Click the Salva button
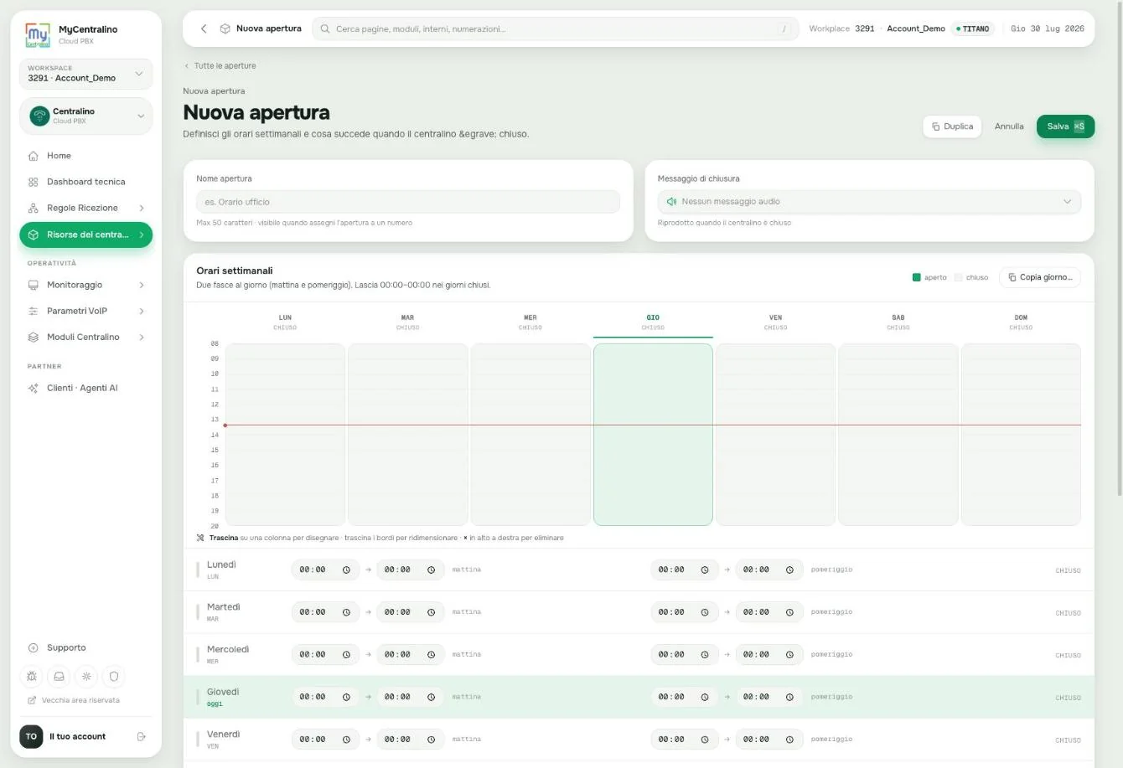Image resolution: width=1123 pixels, height=768 pixels. (x=1065, y=126)
